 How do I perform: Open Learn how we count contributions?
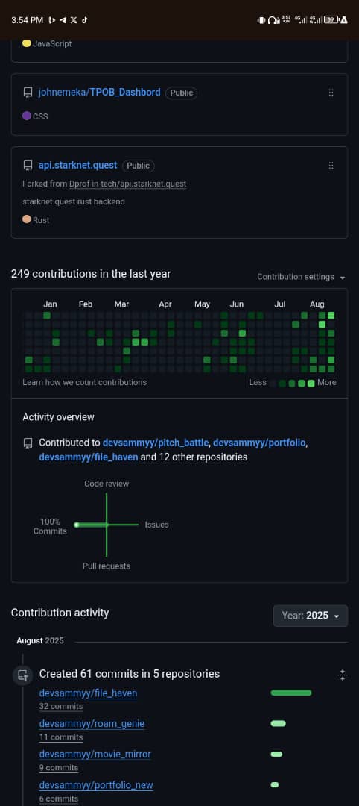pos(85,382)
